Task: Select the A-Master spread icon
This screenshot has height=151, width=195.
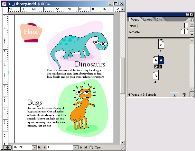Action: coord(185,31)
